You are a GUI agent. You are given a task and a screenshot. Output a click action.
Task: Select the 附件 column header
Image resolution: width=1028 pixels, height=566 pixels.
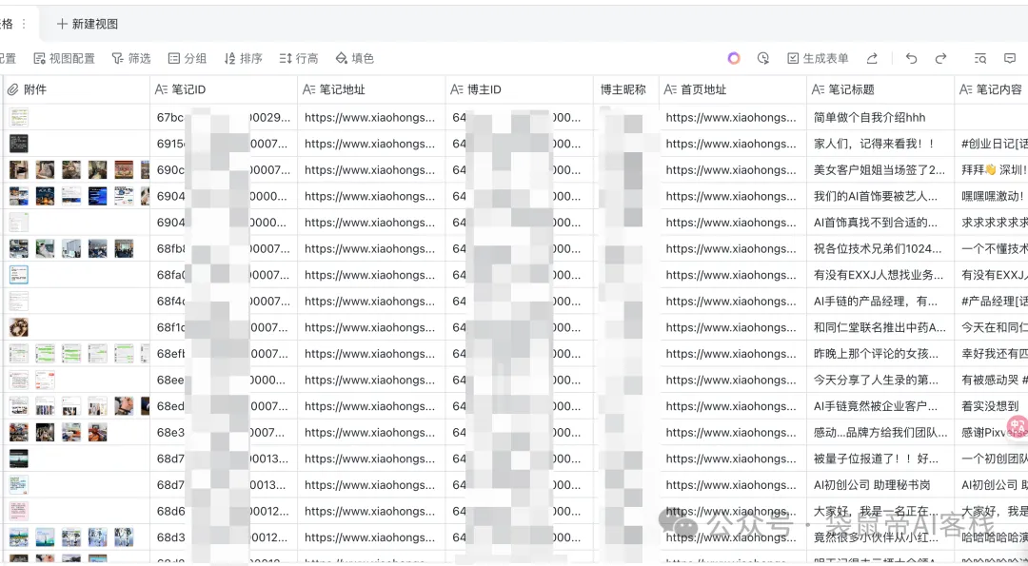pyautogui.click(x=34, y=89)
